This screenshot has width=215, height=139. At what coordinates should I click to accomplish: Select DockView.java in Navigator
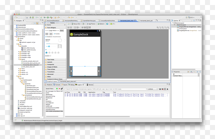[x=30, y=86]
